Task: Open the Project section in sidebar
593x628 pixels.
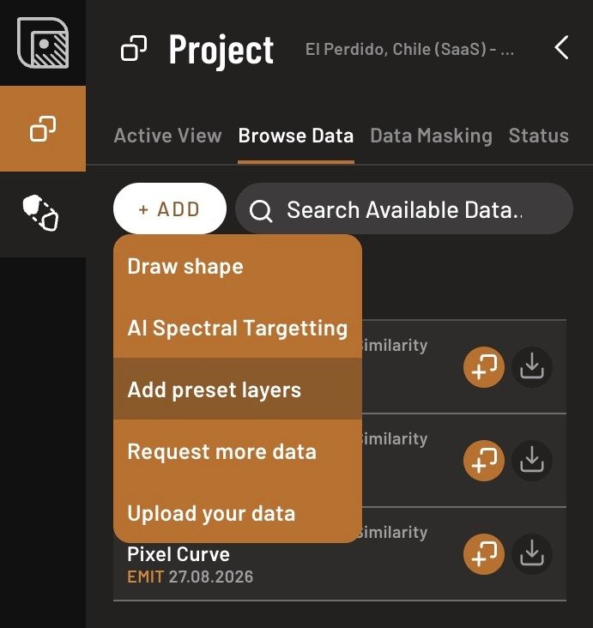Action: pos(43,129)
